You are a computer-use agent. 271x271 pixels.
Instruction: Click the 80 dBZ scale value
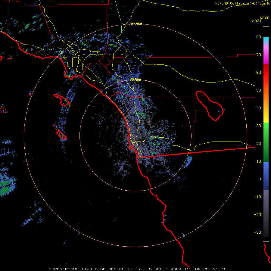(x=259, y=37)
